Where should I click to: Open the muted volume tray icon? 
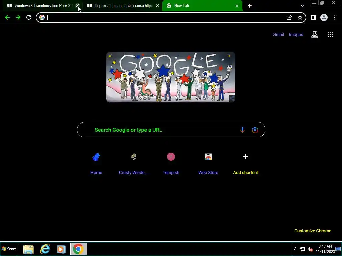click(310, 249)
